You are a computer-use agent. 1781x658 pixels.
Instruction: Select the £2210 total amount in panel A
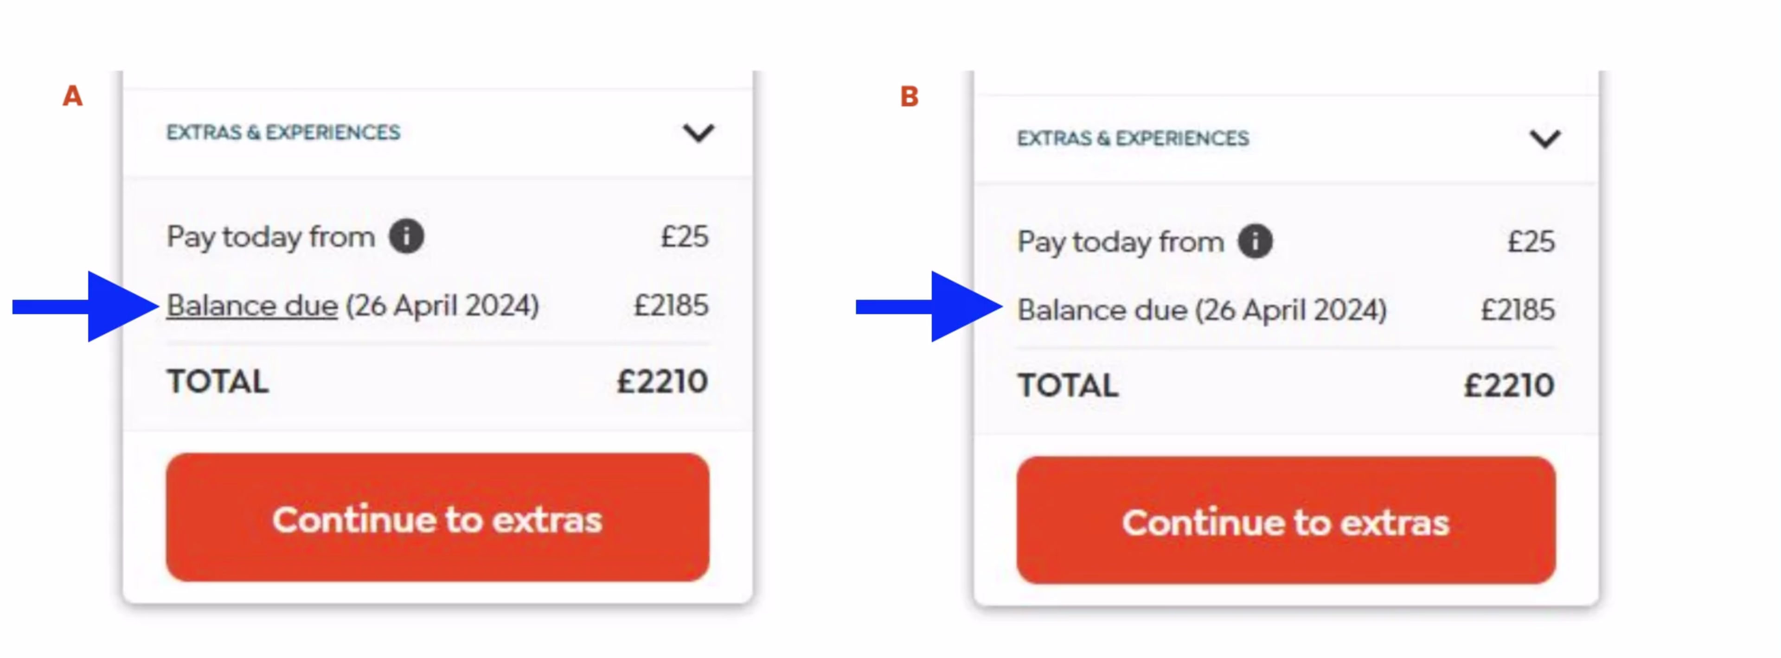point(662,381)
